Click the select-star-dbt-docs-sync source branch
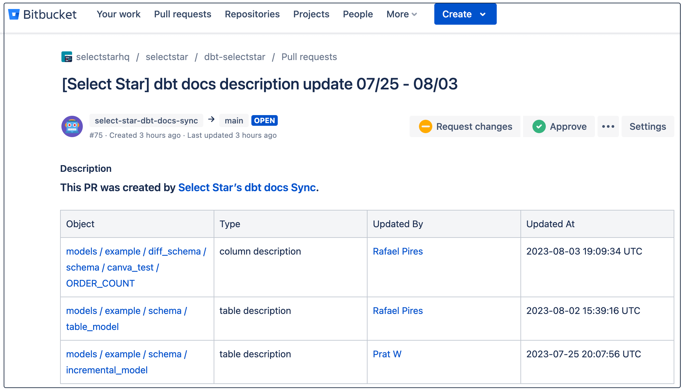Viewport: 681px width, 389px height. coord(146,121)
